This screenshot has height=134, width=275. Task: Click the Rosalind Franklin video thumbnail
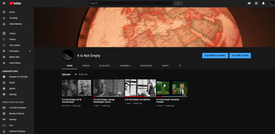tap(172, 88)
